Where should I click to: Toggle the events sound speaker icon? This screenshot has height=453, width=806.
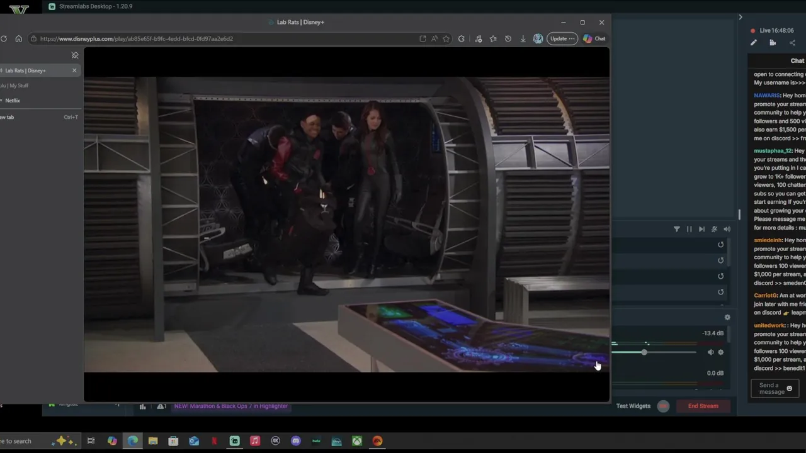(727, 229)
